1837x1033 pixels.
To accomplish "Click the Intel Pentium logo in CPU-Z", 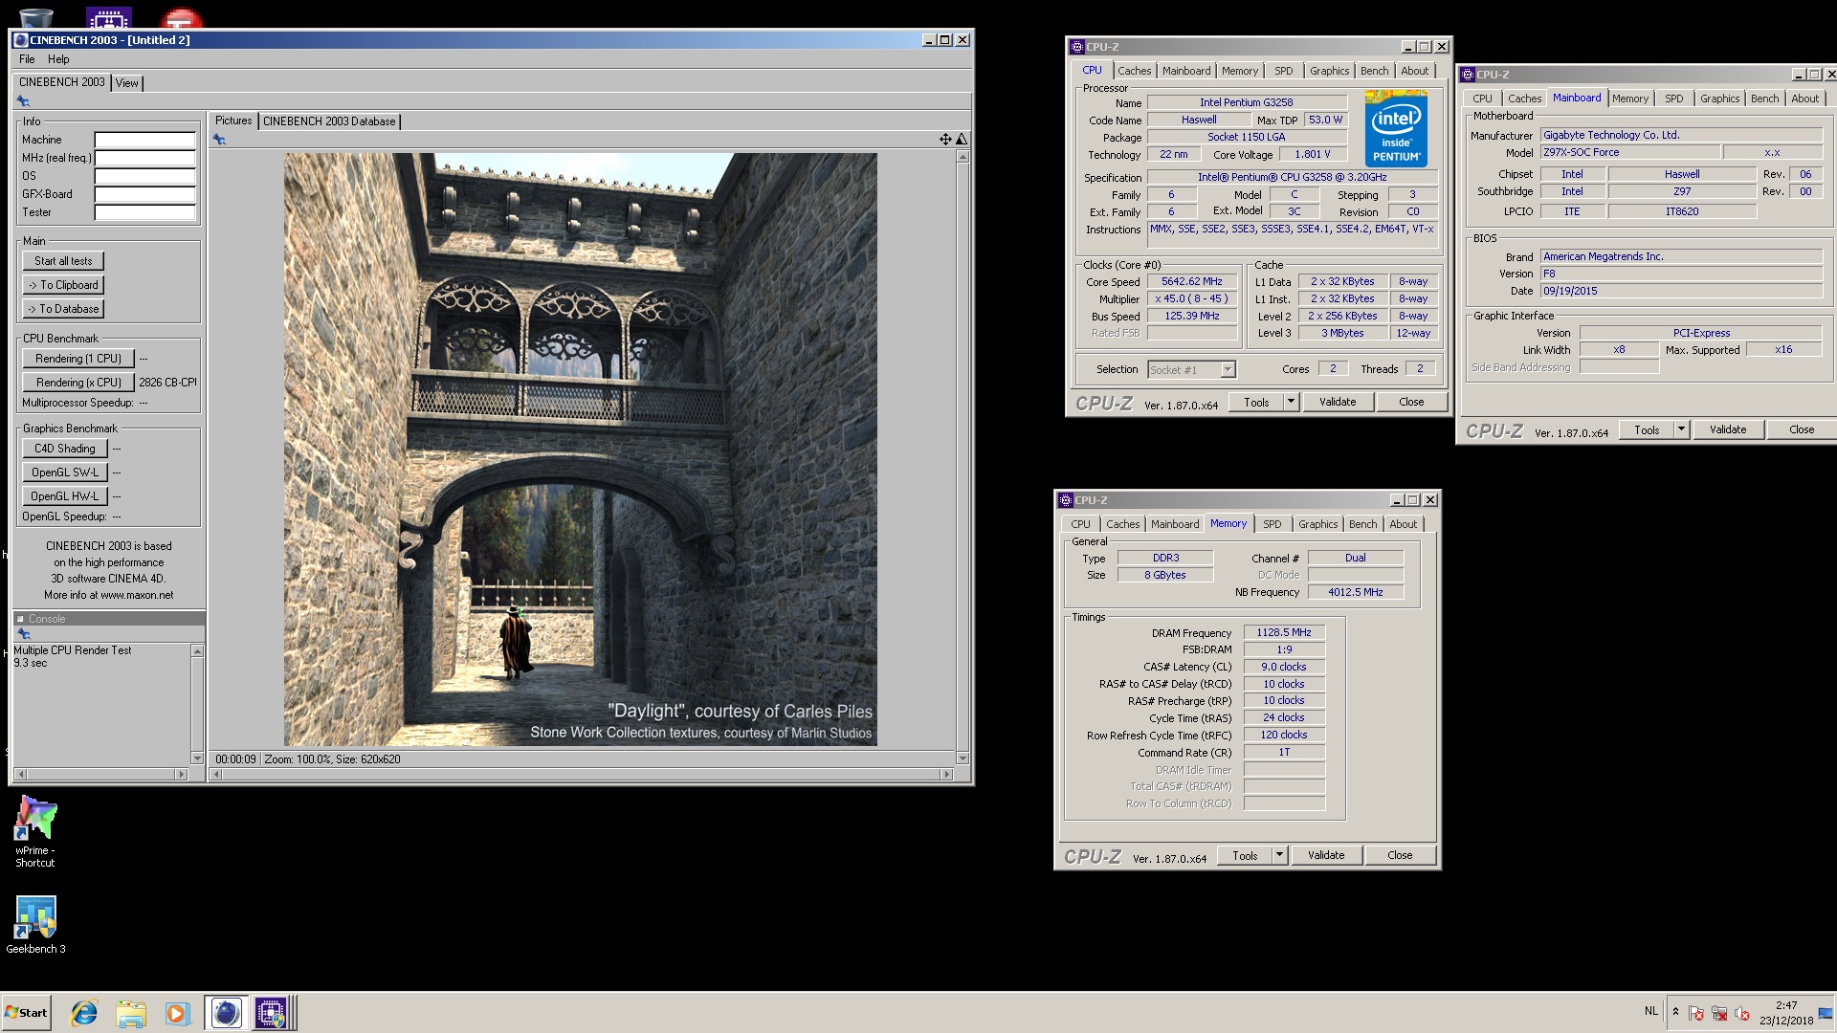I will point(1396,129).
